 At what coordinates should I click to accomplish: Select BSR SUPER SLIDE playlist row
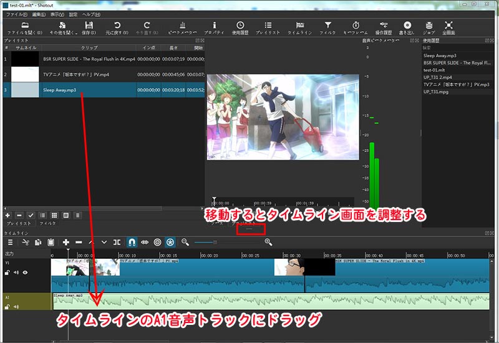(x=104, y=59)
